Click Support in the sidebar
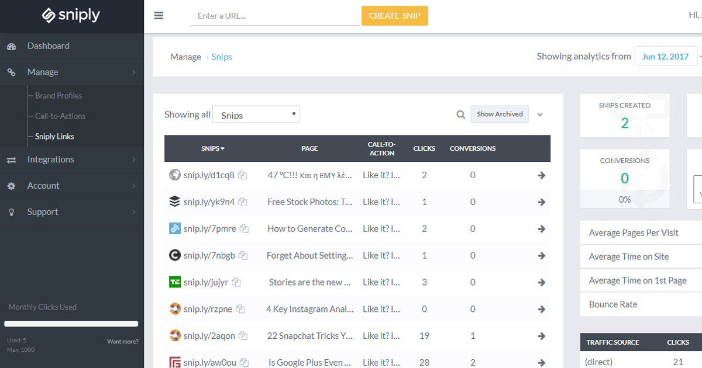This screenshot has width=702, height=368. (43, 212)
